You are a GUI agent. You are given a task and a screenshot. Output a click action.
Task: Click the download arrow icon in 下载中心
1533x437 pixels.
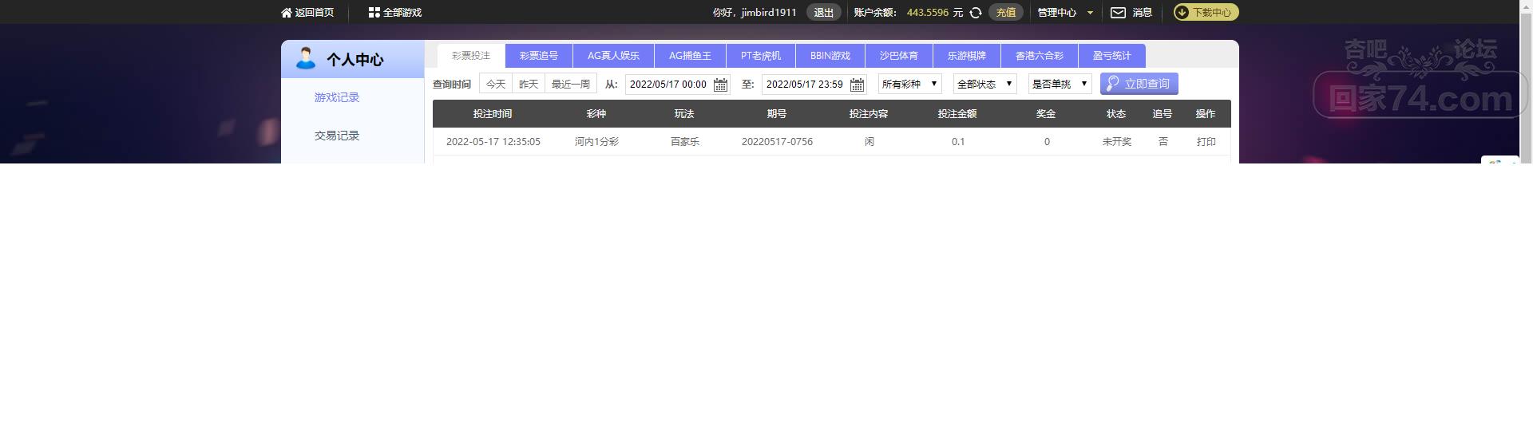(1182, 12)
